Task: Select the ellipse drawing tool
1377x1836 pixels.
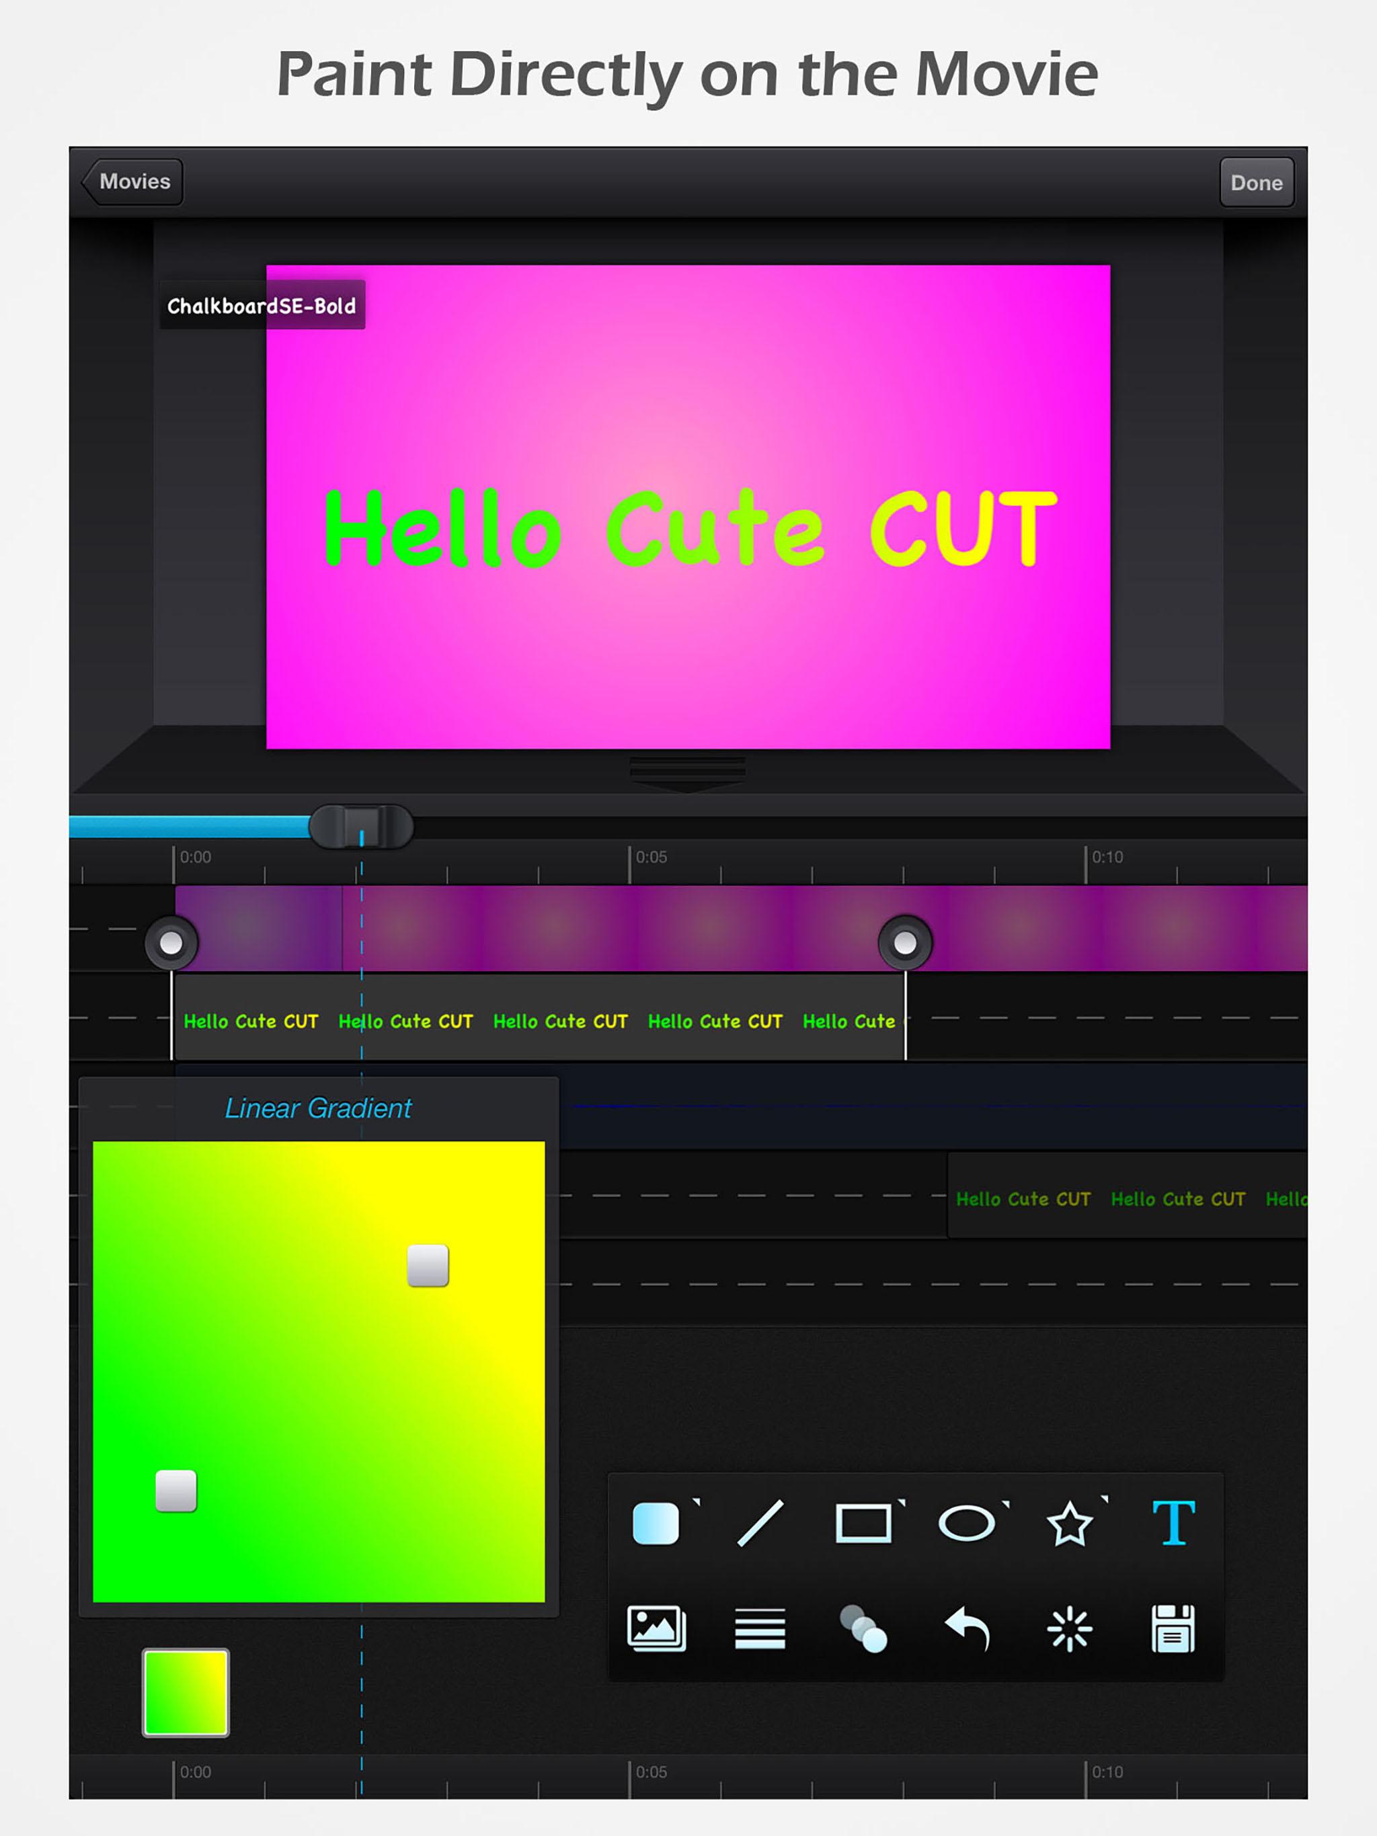Action: tap(967, 1526)
